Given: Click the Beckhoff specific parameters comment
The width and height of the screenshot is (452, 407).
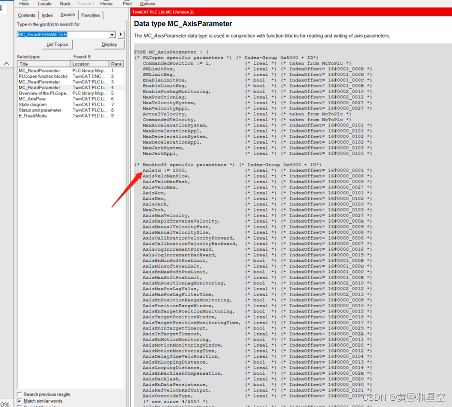Looking at the screenshot, I should point(184,164).
